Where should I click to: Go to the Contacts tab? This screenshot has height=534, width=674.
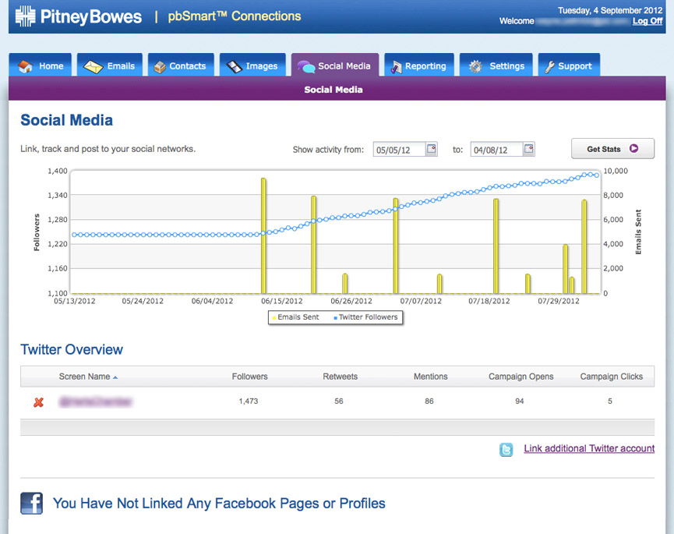coord(181,65)
